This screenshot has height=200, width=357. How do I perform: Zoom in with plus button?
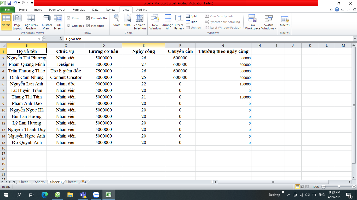tap(354, 187)
